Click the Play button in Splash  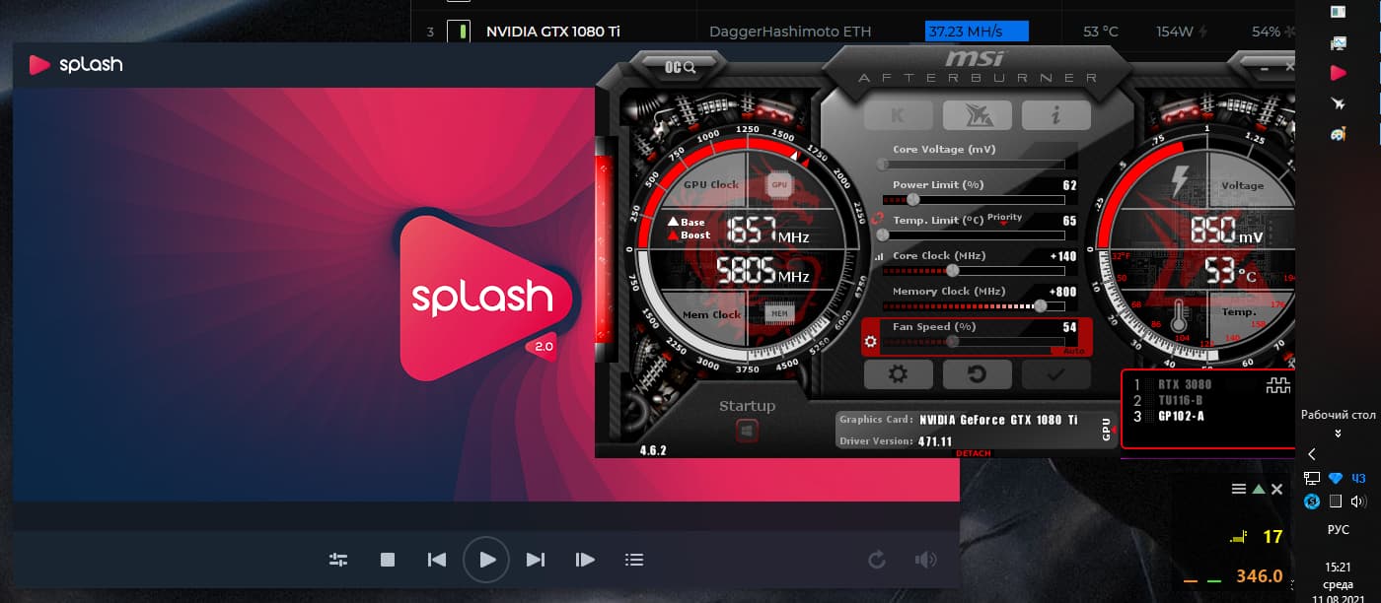pyautogui.click(x=486, y=560)
